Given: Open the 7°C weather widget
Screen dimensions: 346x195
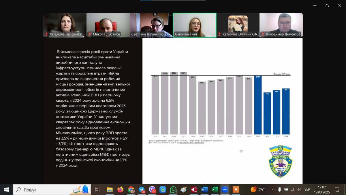Looking at the screenshot, I should (258, 190).
